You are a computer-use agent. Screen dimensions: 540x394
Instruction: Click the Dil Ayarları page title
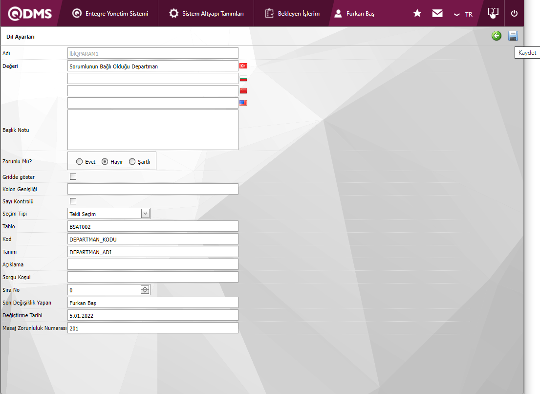pos(21,37)
